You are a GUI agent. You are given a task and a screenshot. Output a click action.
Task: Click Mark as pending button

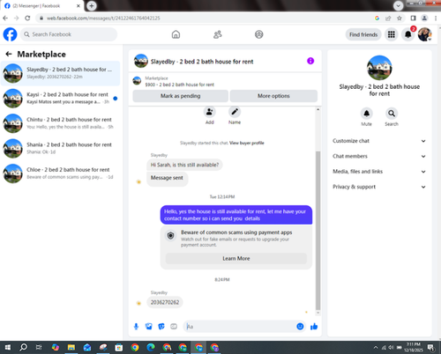pyautogui.click(x=180, y=96)
